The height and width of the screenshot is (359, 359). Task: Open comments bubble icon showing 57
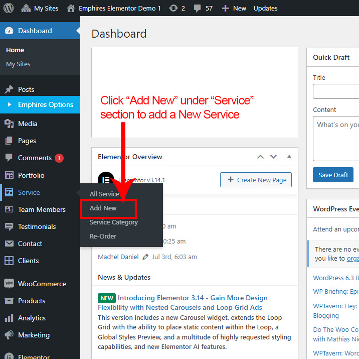198,8
